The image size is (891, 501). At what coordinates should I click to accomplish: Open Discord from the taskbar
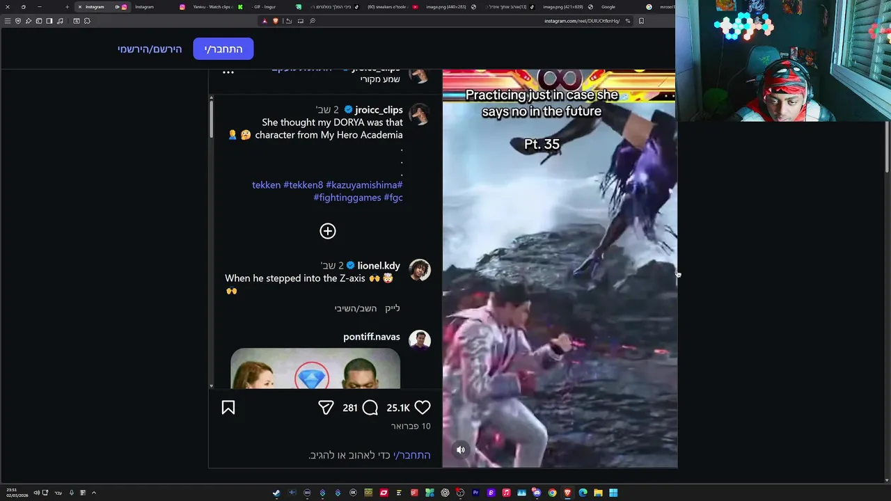point(537,493)
